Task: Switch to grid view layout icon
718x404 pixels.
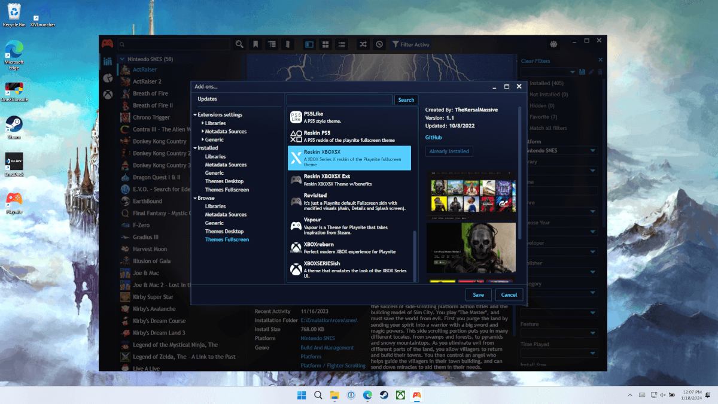Action: (325, 44)
